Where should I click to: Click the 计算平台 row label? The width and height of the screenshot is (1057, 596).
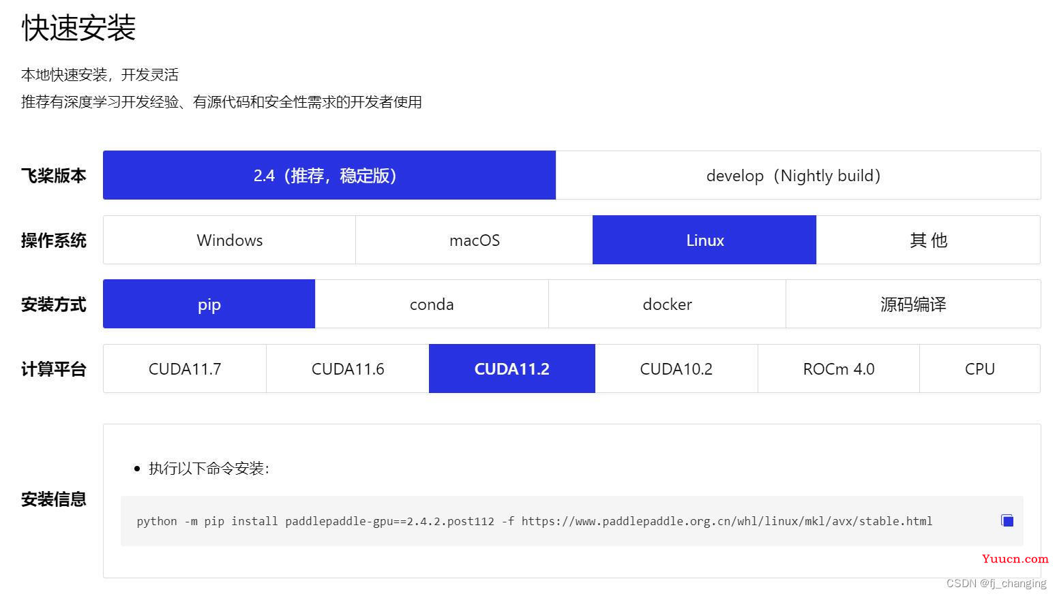(54, 369)
